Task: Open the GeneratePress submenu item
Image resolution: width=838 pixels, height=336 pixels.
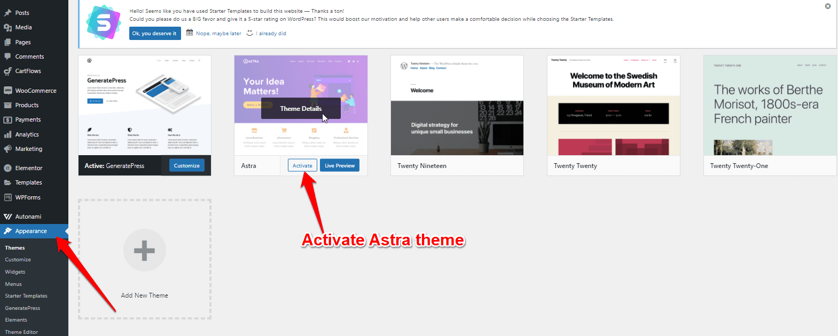Action: 22,308
